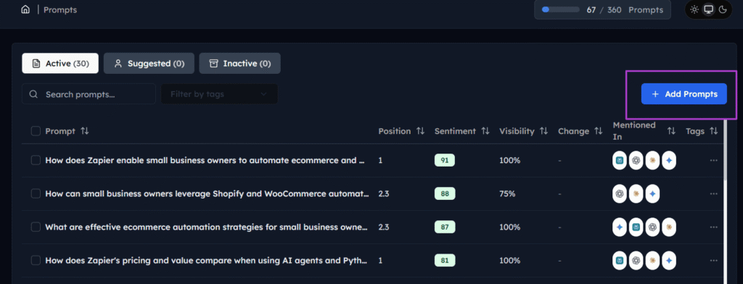Check the Zapier's pricing row checkbox
The width and height of the screenshot is (743, 284).
[x=36, y=260]
